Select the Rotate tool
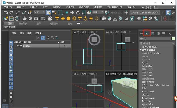177x108 pixels. click(x=78, y=12)
